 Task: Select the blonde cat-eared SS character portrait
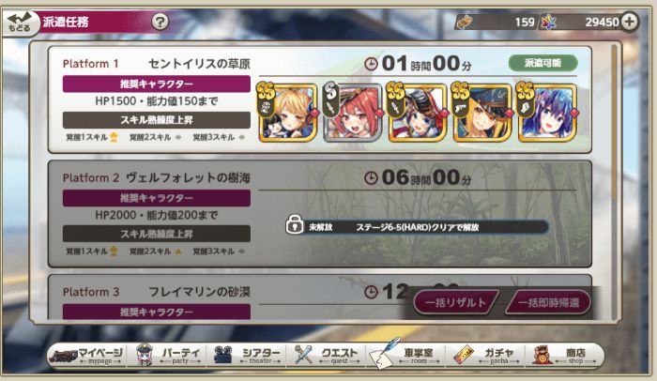(287, 112)
